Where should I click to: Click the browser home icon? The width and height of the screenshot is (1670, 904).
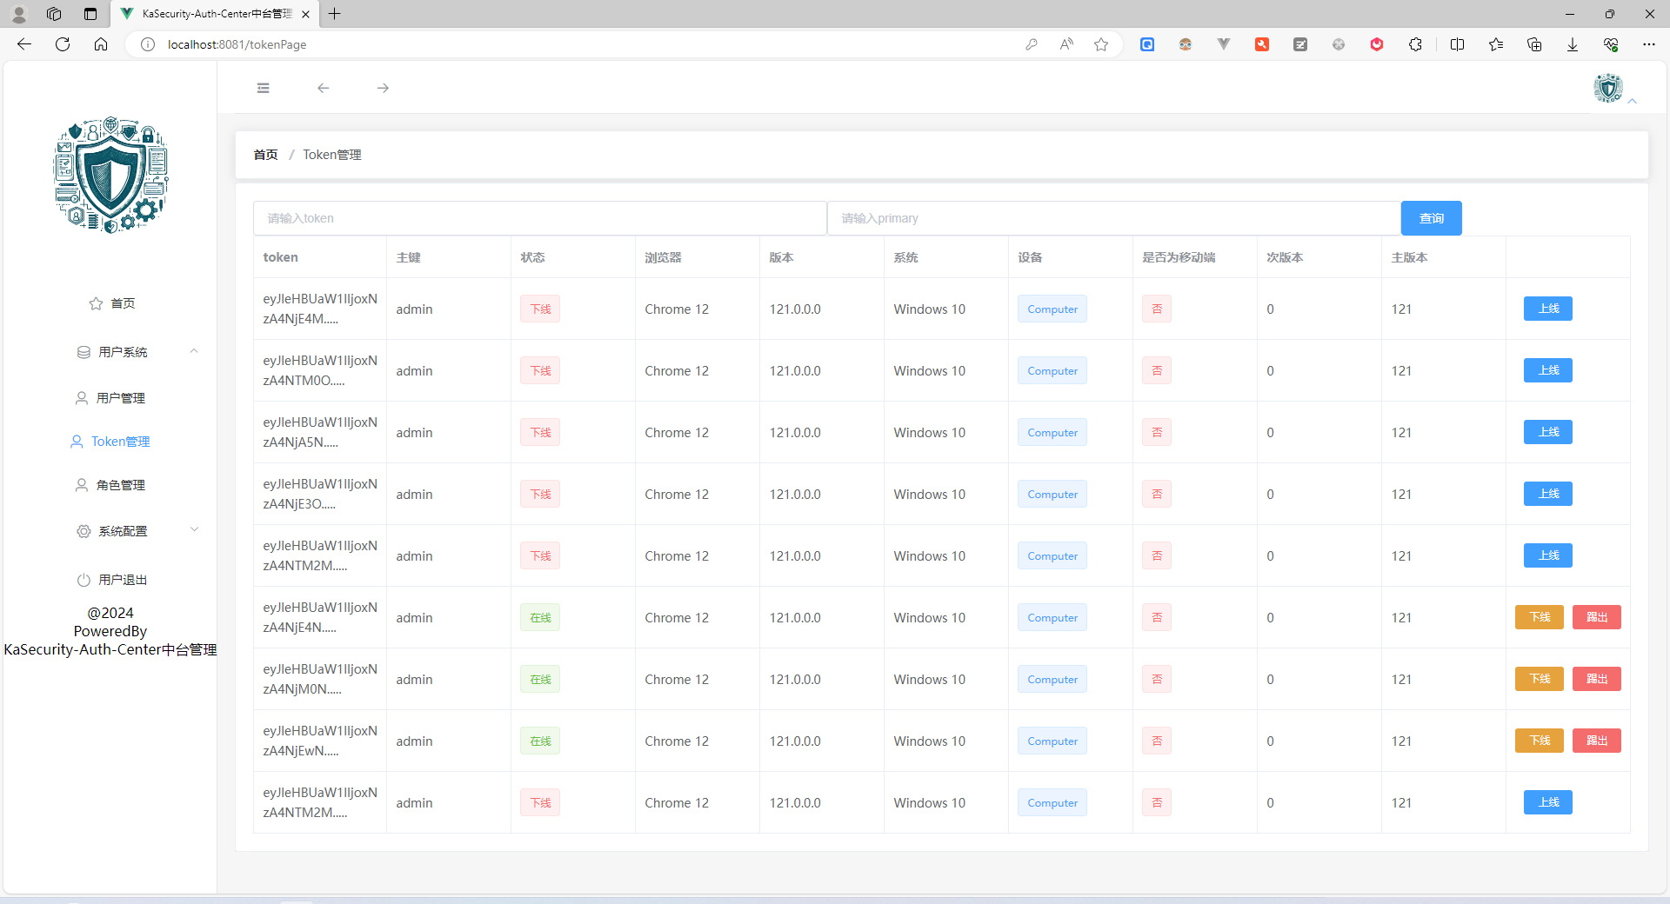click(x=101, y=44)
